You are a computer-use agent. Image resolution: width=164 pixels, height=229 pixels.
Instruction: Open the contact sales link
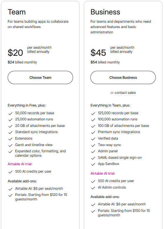[x=125, y=93]
